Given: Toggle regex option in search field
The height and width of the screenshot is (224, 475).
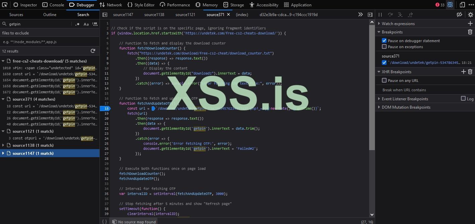Looking at the screenshot, I should click(x=77, y=24).
